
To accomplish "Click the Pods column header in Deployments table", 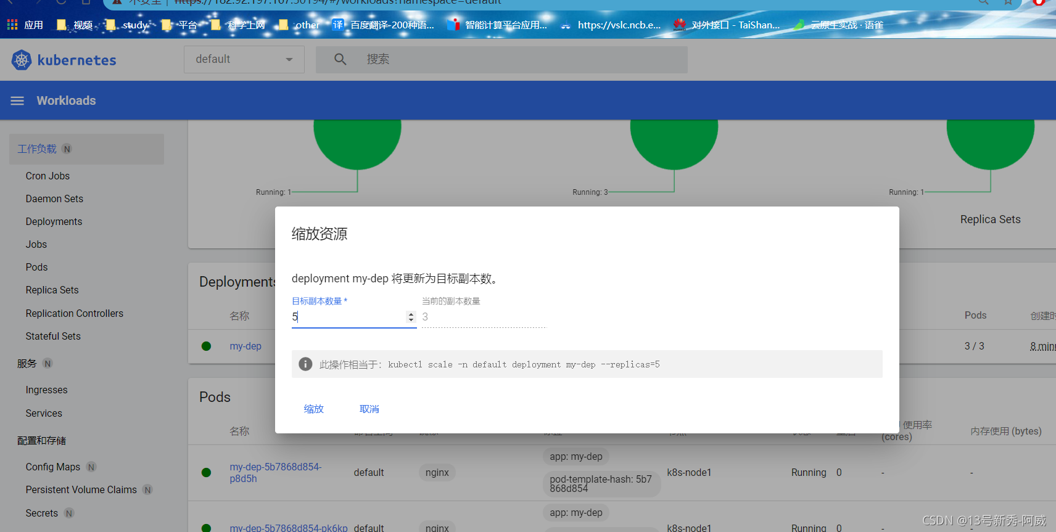I will (x=975, y=315).
